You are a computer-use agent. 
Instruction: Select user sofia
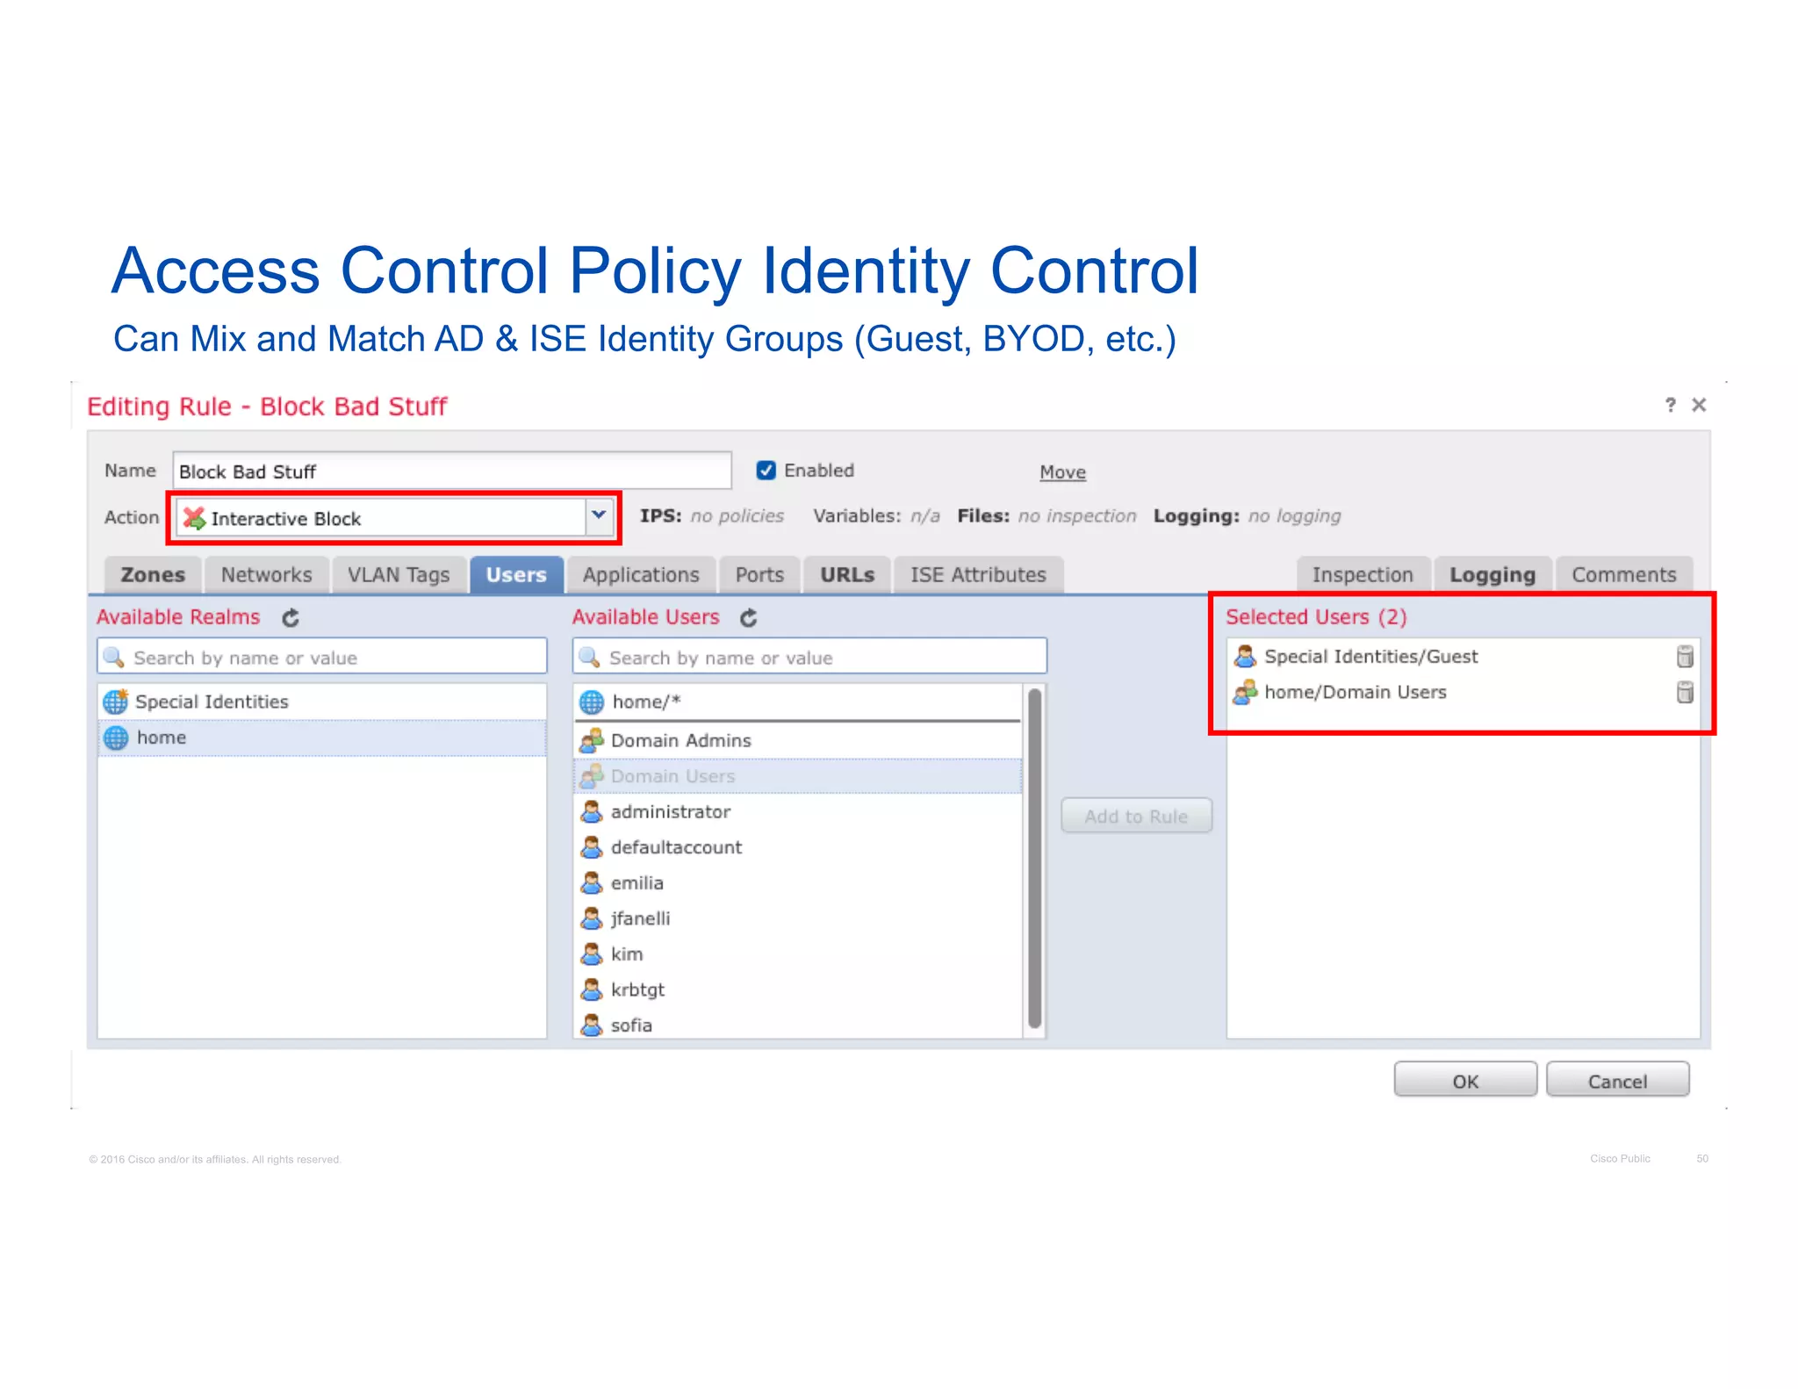[798, 1025]
